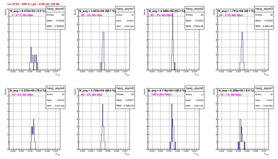Click RMS value 0.000259 in havg_asym0

pos(59,26)
